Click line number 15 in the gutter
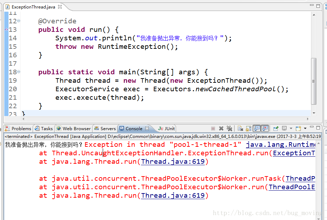327x220 pixels. coord(13,47)
